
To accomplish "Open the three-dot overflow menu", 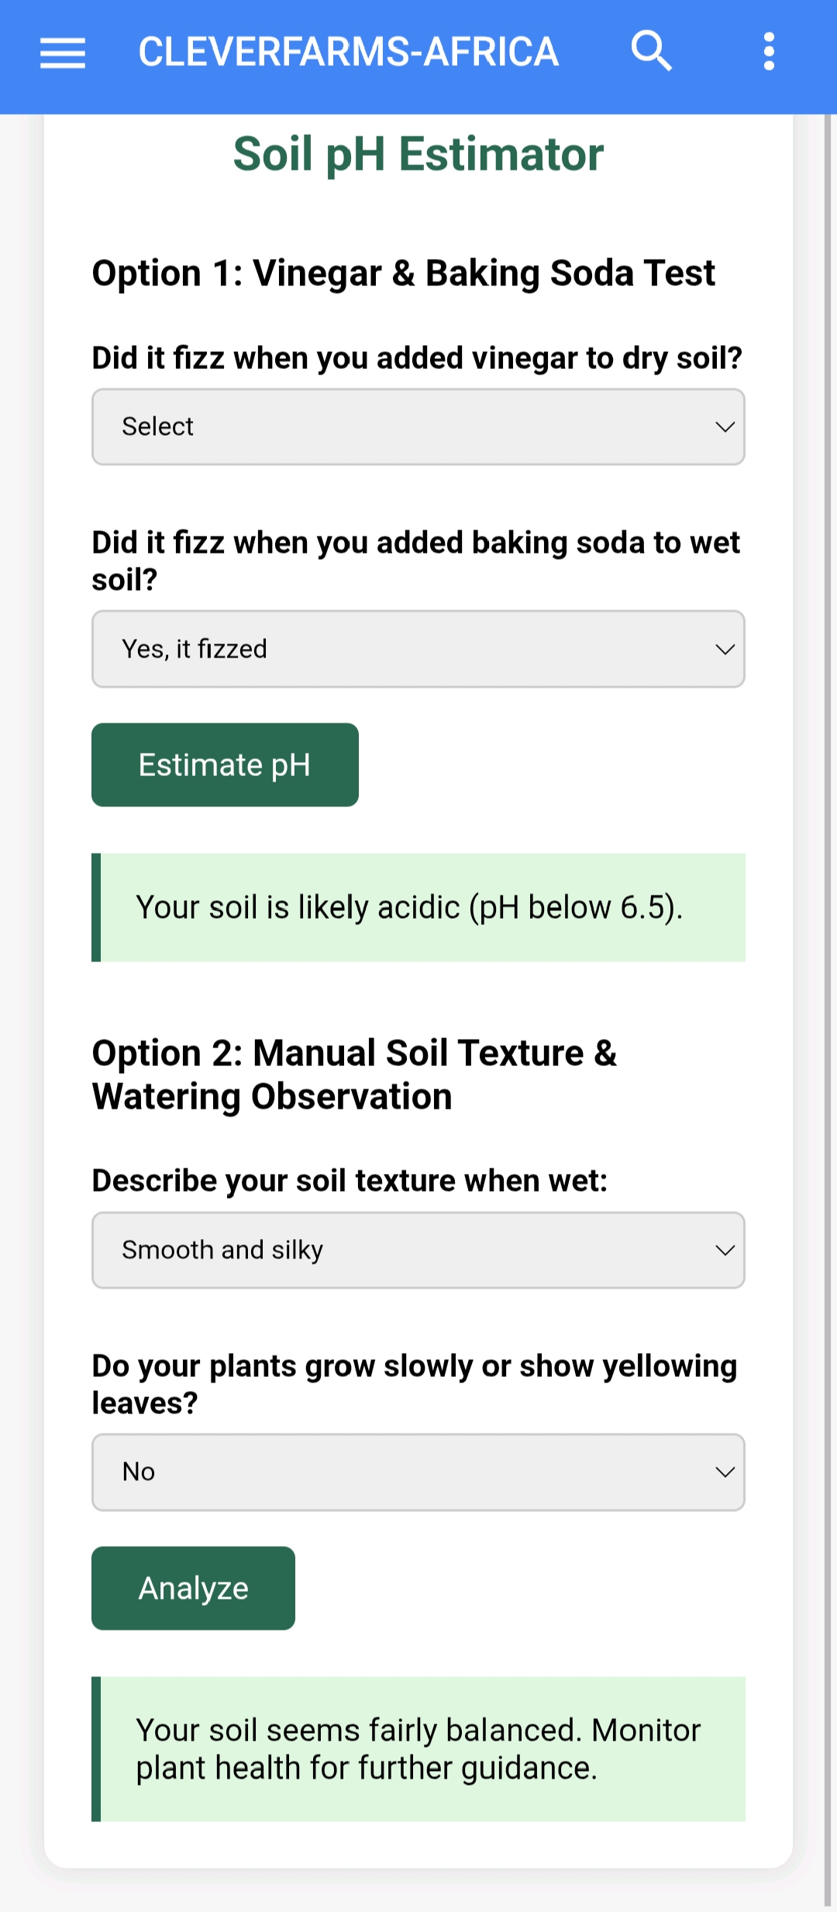I will point(768,50).
